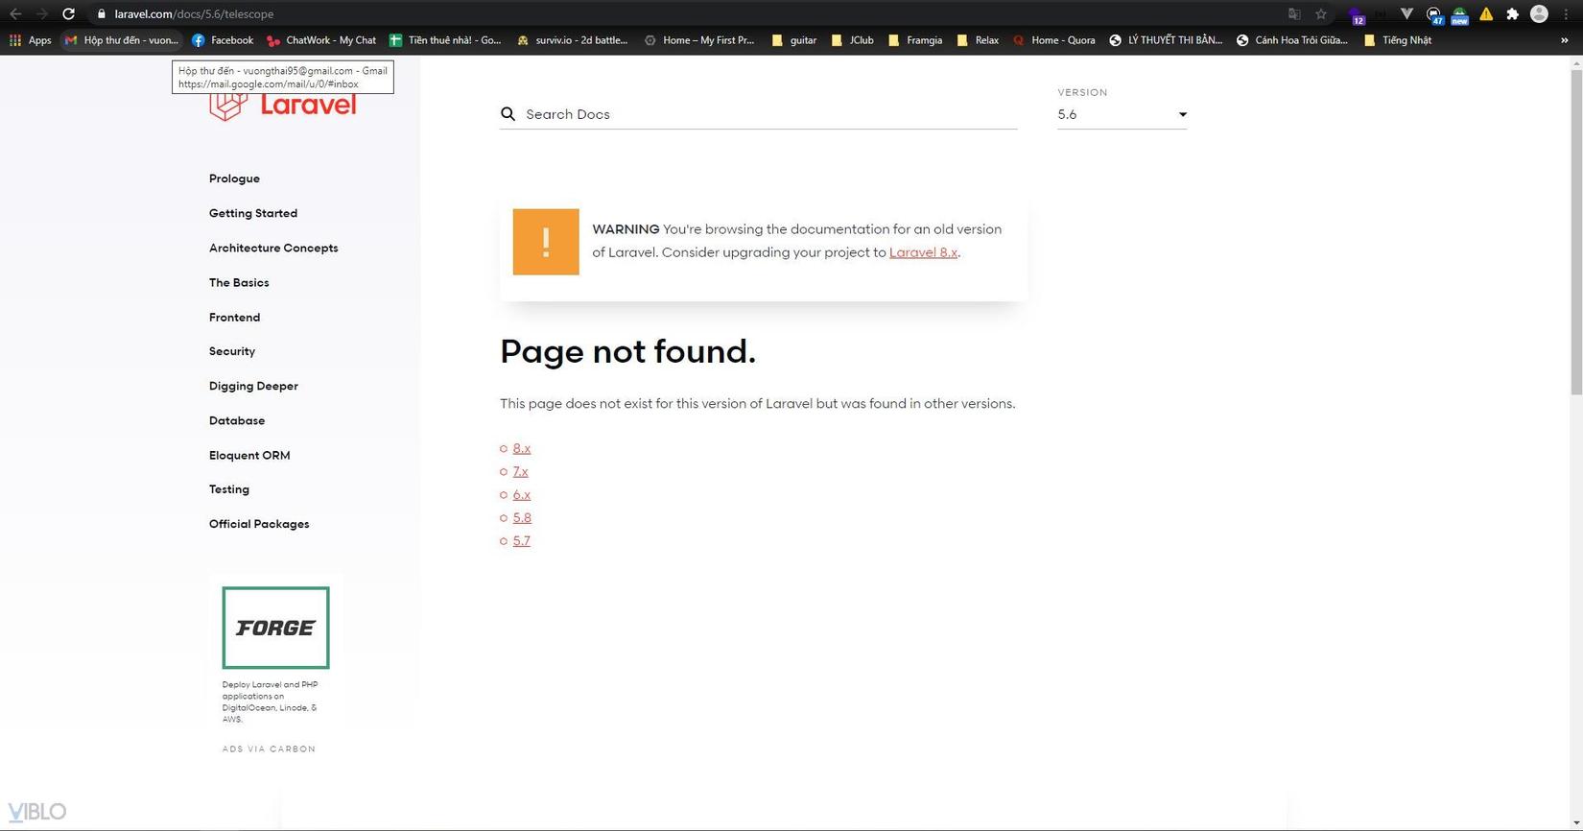Open the ChatWork - My Chat bookmark
The image size is (1583, 831).
click(321, 40)
